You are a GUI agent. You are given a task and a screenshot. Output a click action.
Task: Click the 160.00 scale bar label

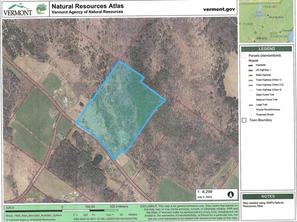(x=90, y=207)
